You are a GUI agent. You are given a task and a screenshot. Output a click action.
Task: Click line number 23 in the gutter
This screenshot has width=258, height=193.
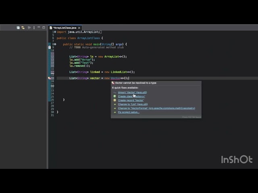pos(52,90)
